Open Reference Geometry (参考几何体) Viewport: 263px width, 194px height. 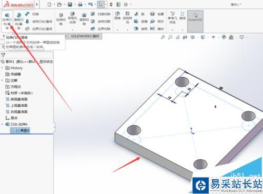tap(173, 17)
